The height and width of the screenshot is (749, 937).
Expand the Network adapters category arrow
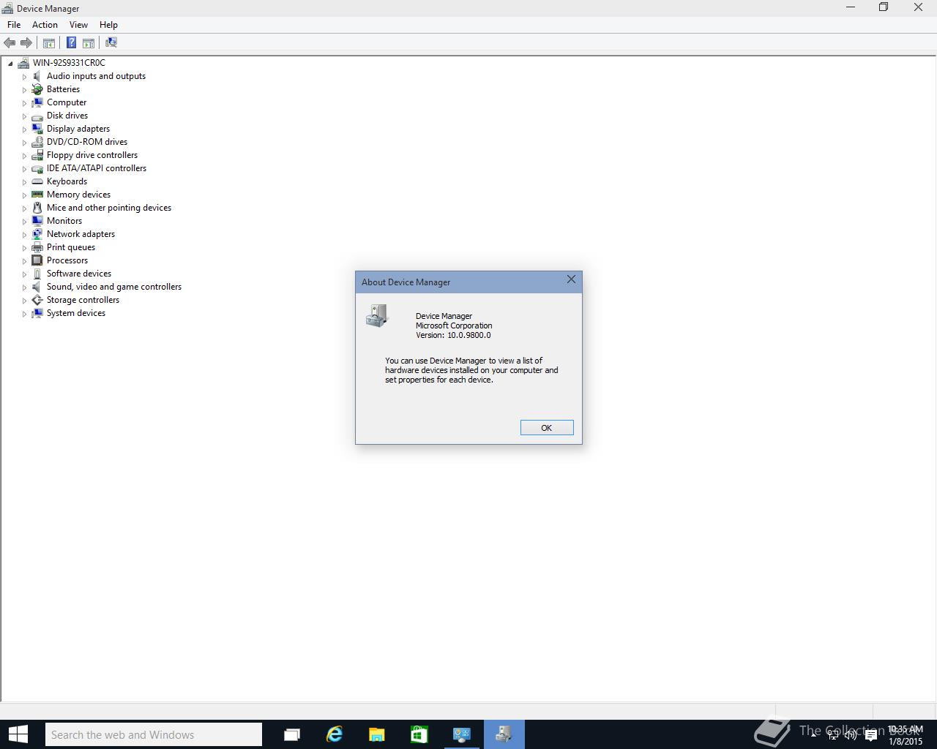click(24, 235)
